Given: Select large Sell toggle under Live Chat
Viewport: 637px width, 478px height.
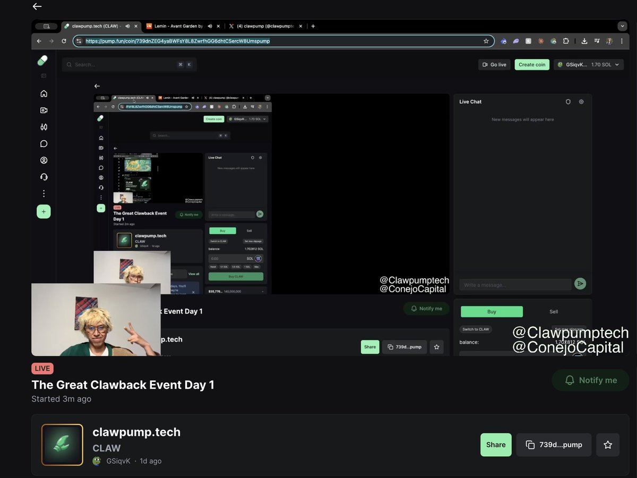Looking at the screenshot, I should [554, 312].
